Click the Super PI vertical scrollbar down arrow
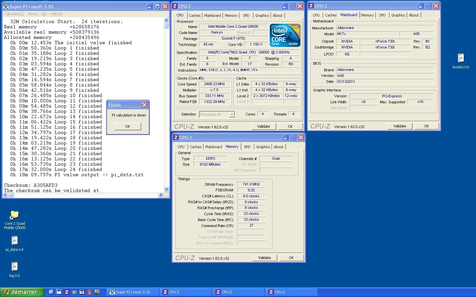 167,189
